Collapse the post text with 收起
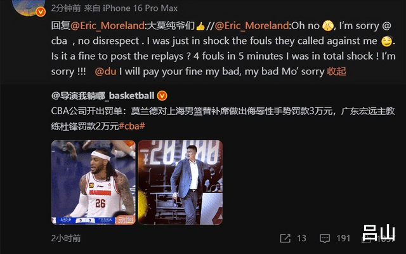The width and height of the screenshot is (406, 254). pos(336,71)
